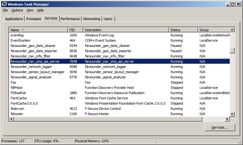Sort services by PID column header
Image resolution: width=243 pixels, height=145 pixels.
[x=76, y=30]
